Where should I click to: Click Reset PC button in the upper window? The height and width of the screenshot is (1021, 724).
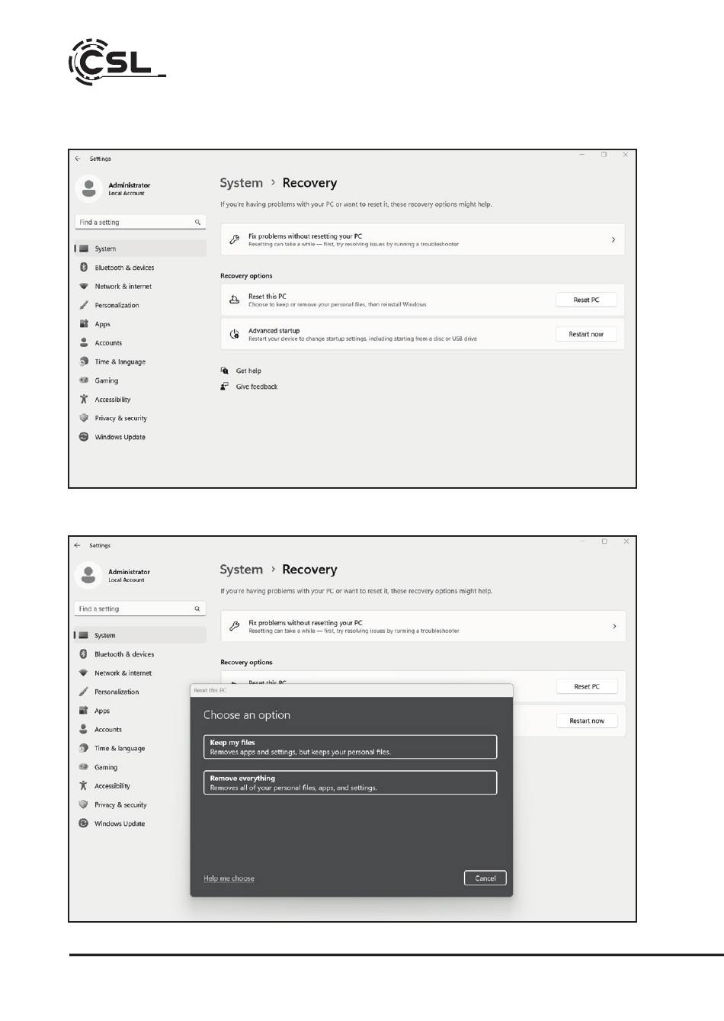point(586,300)
